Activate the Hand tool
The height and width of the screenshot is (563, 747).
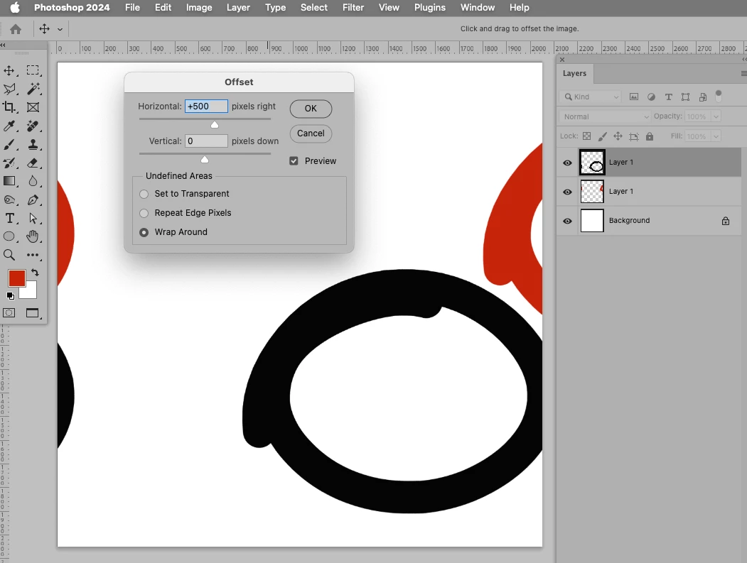33,236
